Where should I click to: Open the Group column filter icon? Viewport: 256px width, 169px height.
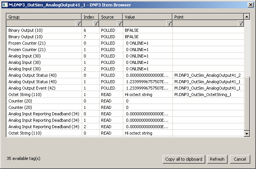[78, 23]
